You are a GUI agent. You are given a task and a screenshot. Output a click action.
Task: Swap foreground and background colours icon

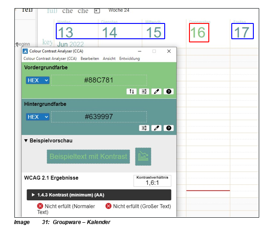pos(131,92)
